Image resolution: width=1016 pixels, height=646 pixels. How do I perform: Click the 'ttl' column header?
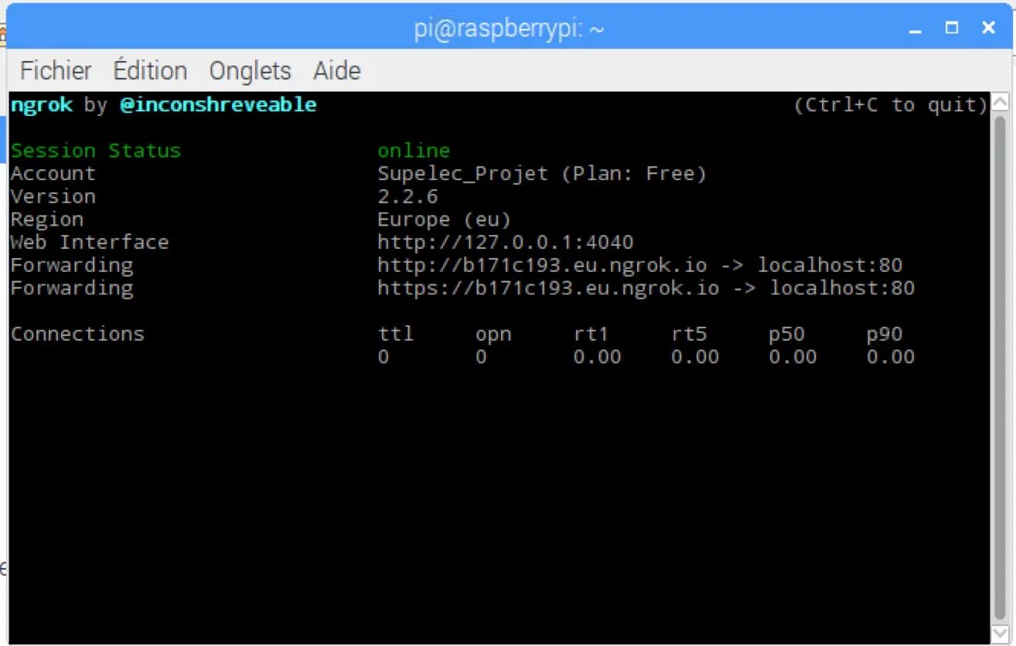[x=396, y=334]
